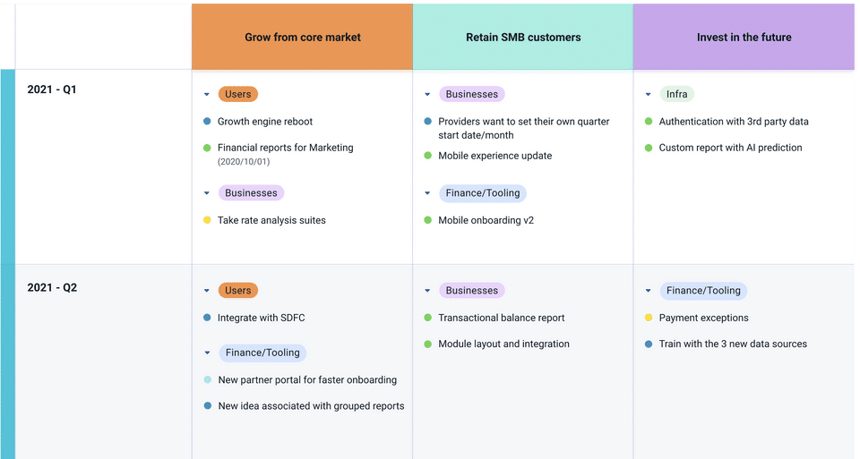Image resolution: width=860 pixels, height=459 pixels.
Task: Collapse Finance/Tooling group in Q1 Retain SMB column
Action: tap(427, 193)
